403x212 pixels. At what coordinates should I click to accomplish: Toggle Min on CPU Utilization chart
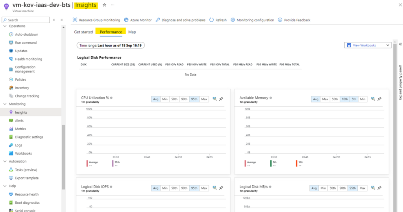tap(165, 99)
